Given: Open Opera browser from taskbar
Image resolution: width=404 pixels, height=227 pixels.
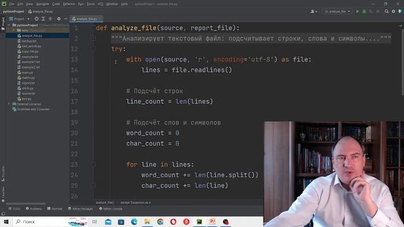Looking at the screenshot, I should click(173, 221).
